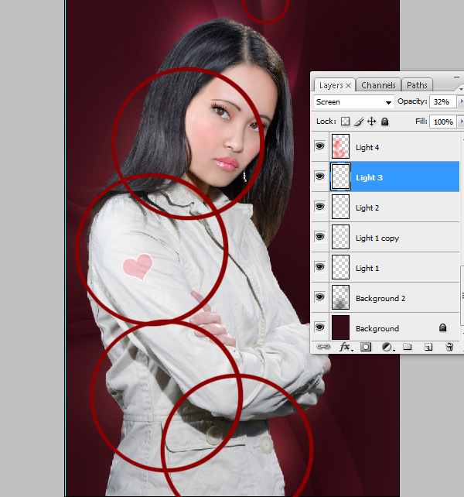The image size is (464, 497).
Task: Hide the Light 4 layer eye
Action: [x=319, y=146]
